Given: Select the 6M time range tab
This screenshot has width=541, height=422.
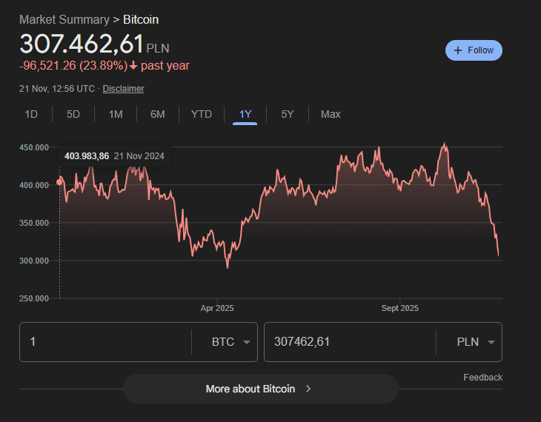Looking at the screenshot, I should (x=157, y=114).
